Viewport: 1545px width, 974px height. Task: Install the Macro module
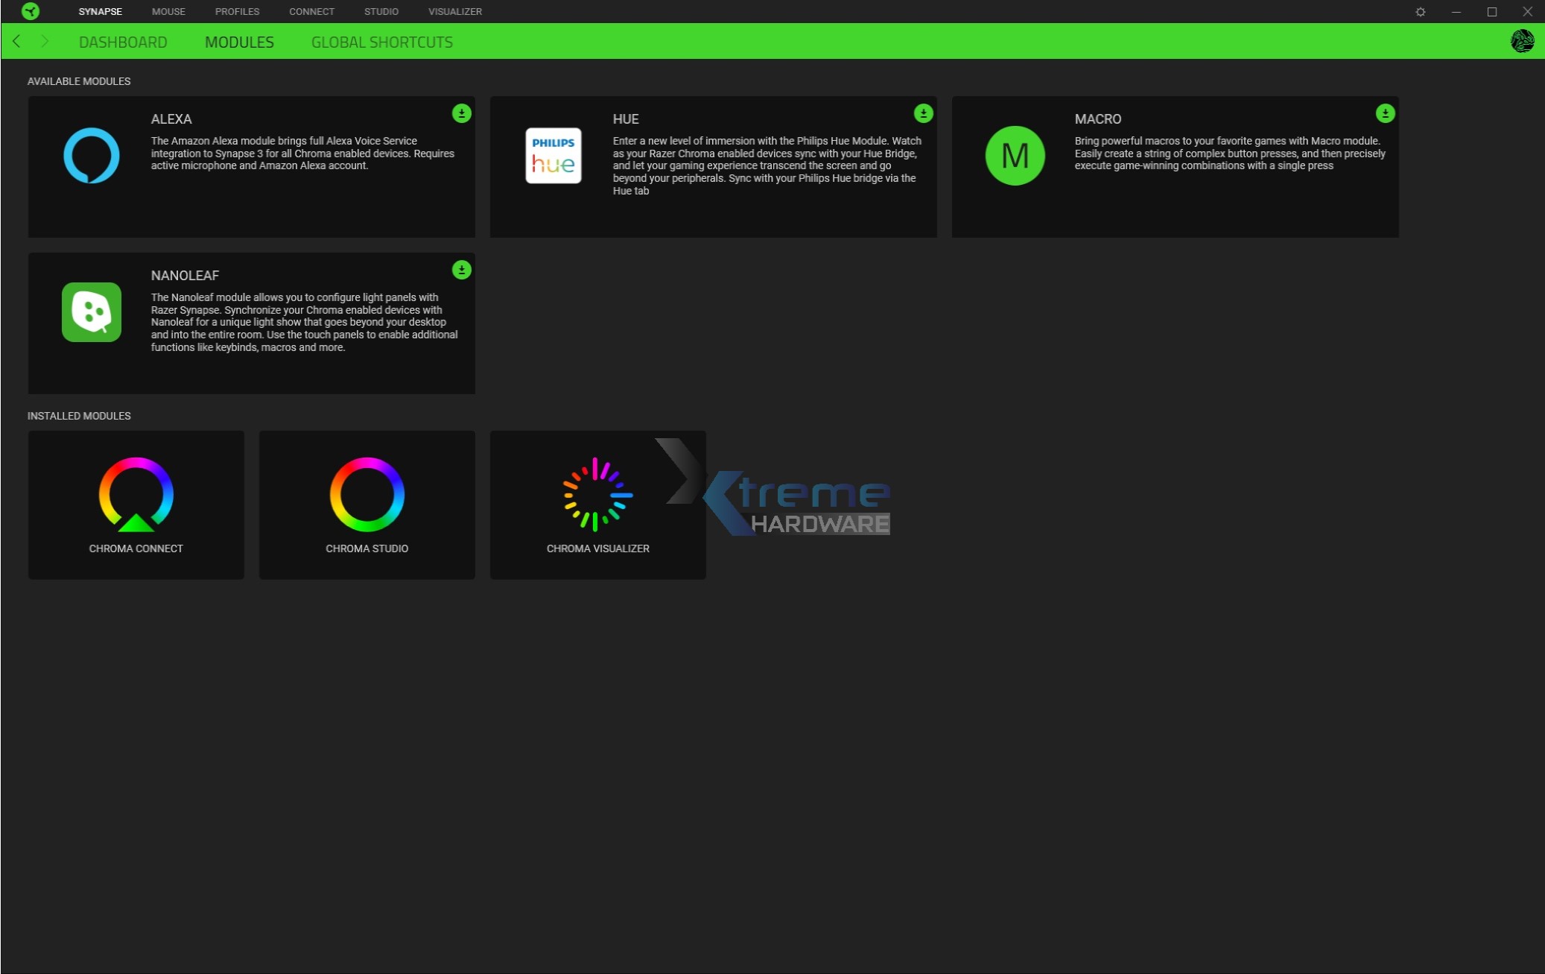tap(1384, 113)
